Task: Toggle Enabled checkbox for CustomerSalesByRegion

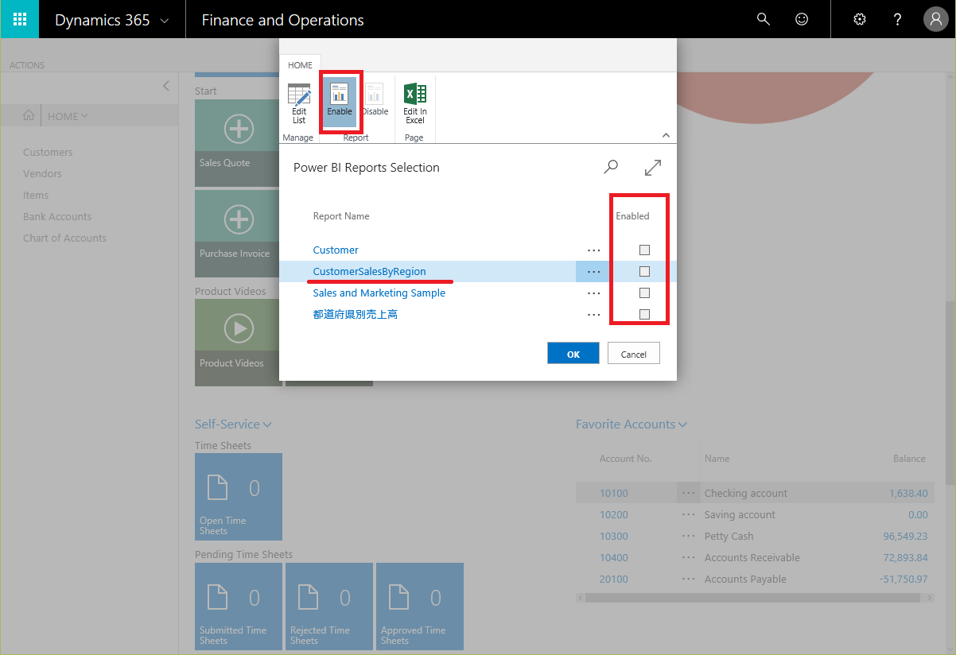Action: pos(644,271)
